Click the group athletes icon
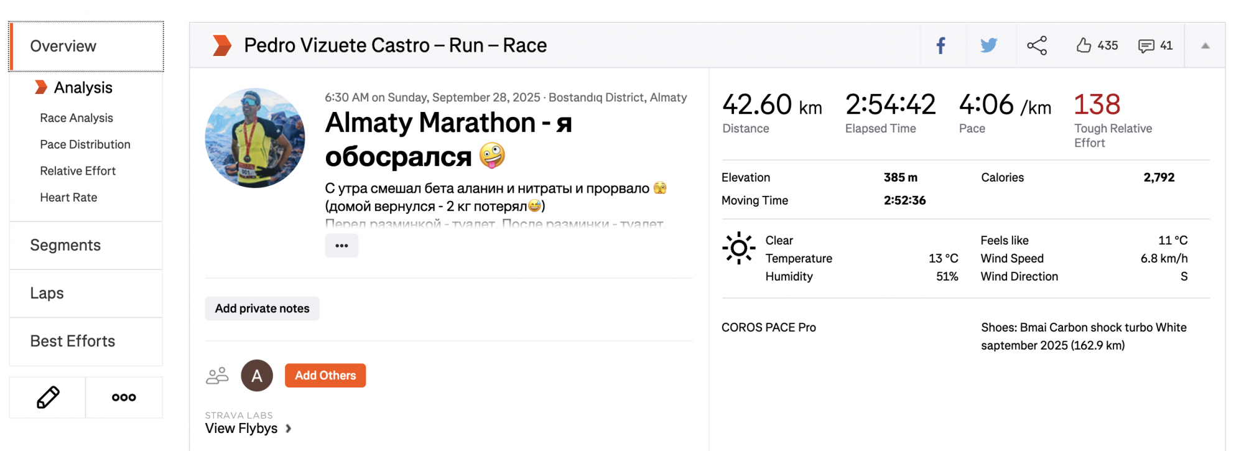1244x451 pixels. click(x=217, y=376)
